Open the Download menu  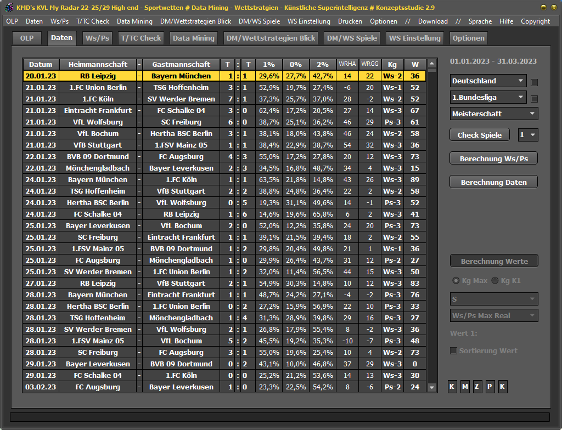432,21
